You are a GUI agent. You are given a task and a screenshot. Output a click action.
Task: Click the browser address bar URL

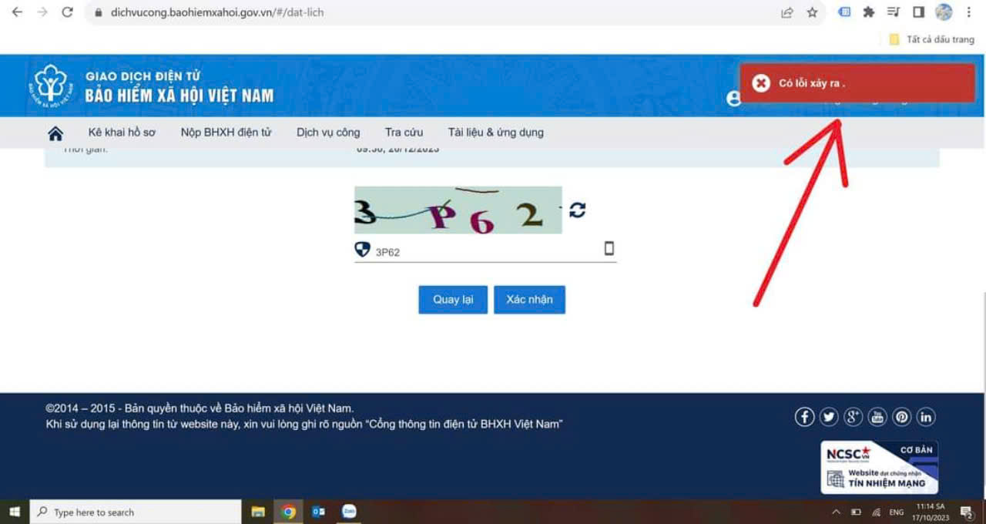217,12
